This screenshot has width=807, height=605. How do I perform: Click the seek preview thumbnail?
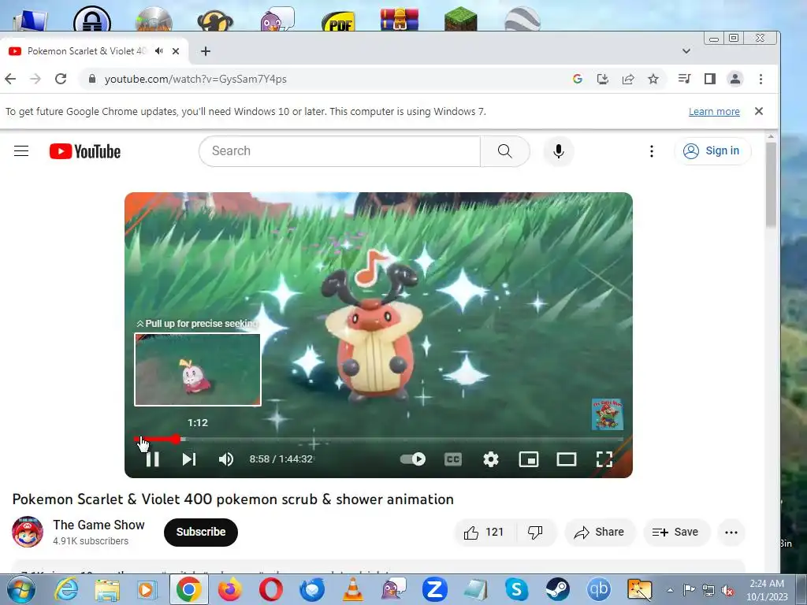point(198,369)
